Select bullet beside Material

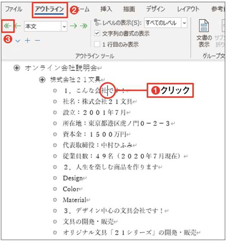click(x=55, y=200)
